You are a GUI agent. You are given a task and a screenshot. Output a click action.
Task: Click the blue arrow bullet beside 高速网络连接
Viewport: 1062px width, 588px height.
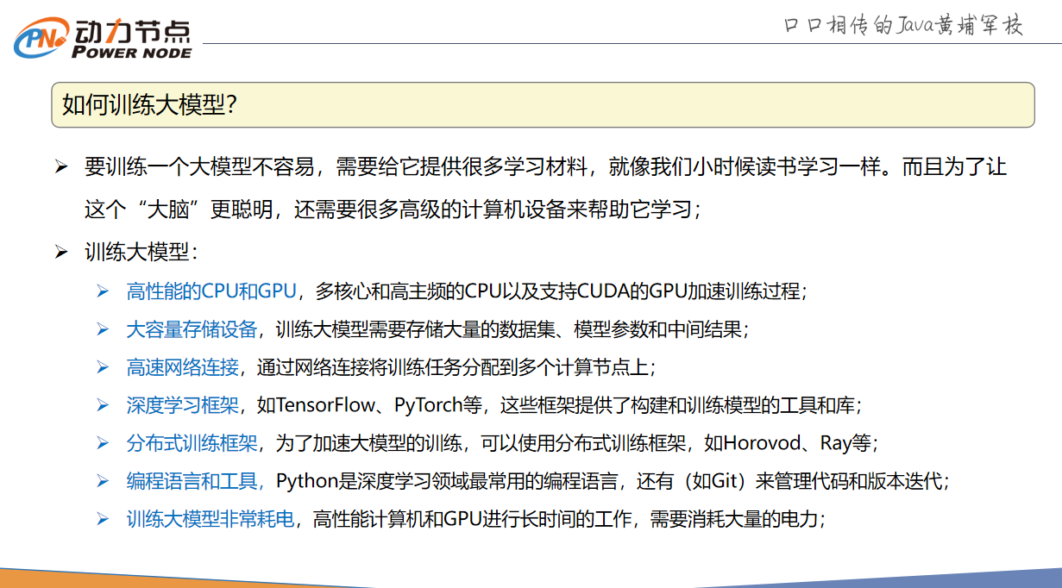tap(103, 367)
